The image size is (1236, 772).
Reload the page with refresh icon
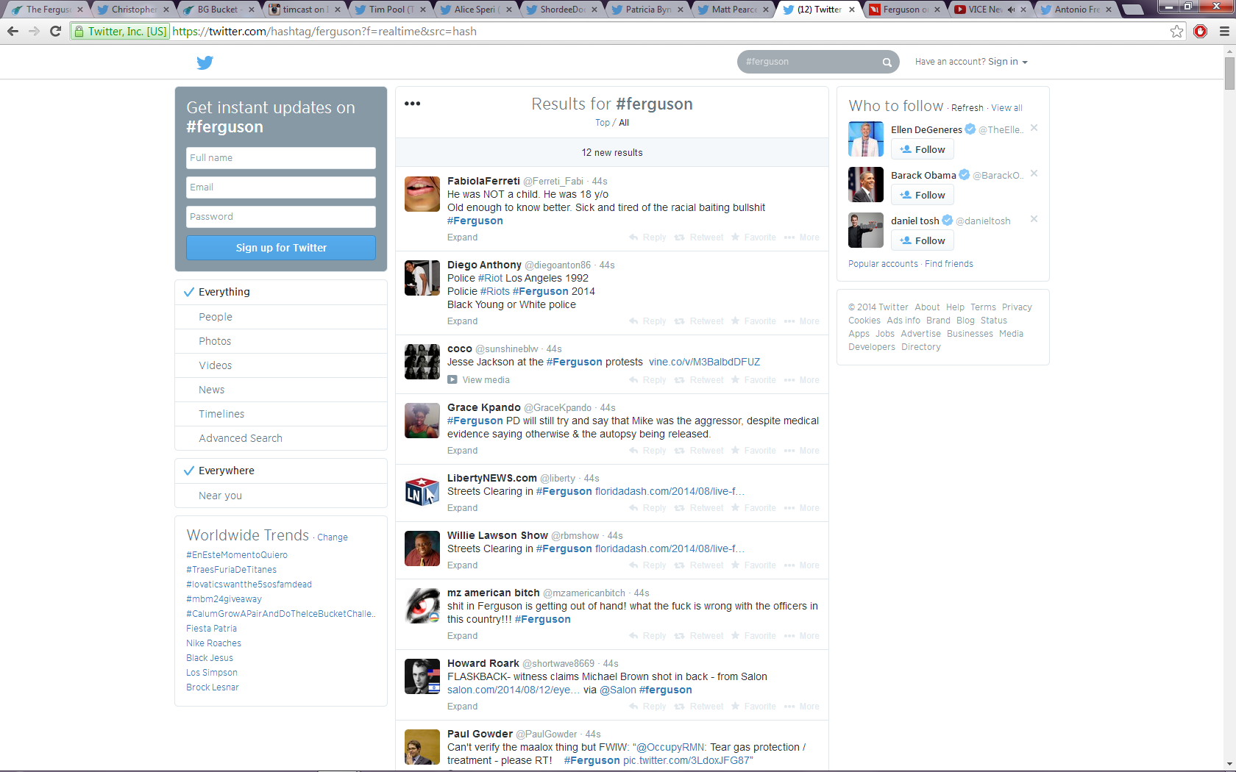pyautogui.click(x=55, y=31)
